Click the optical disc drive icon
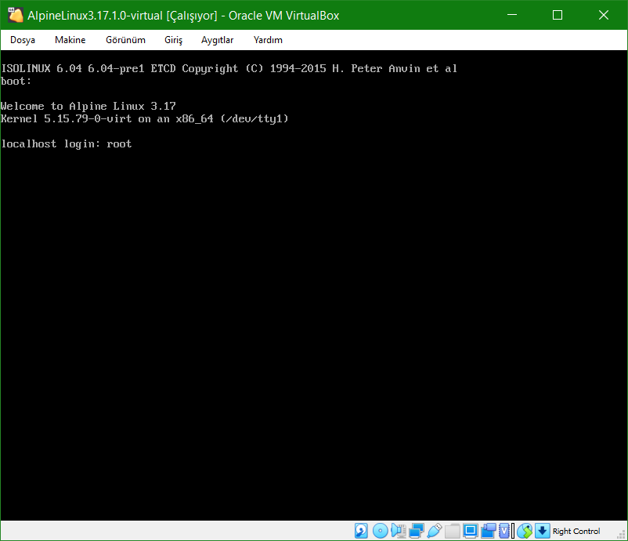 pos(380,531)
